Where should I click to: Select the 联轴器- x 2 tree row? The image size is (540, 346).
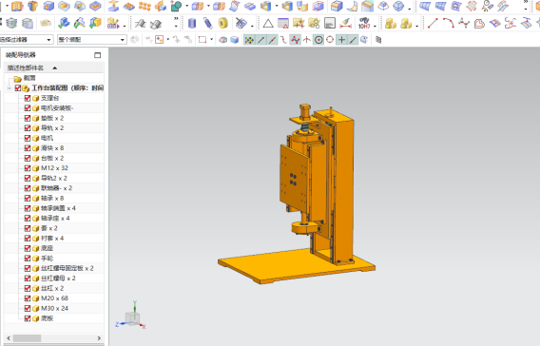53,188
